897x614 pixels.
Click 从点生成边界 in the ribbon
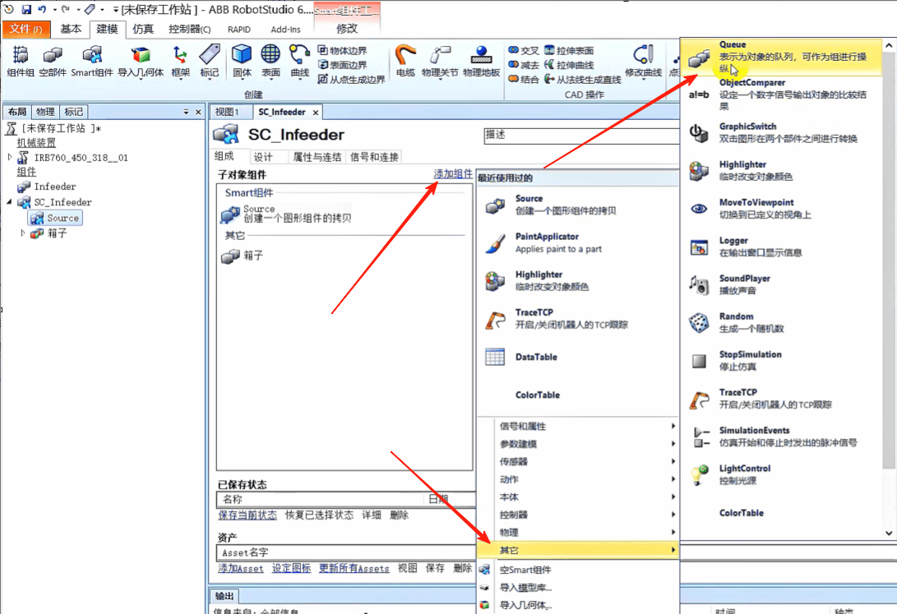tap(352, 79)
